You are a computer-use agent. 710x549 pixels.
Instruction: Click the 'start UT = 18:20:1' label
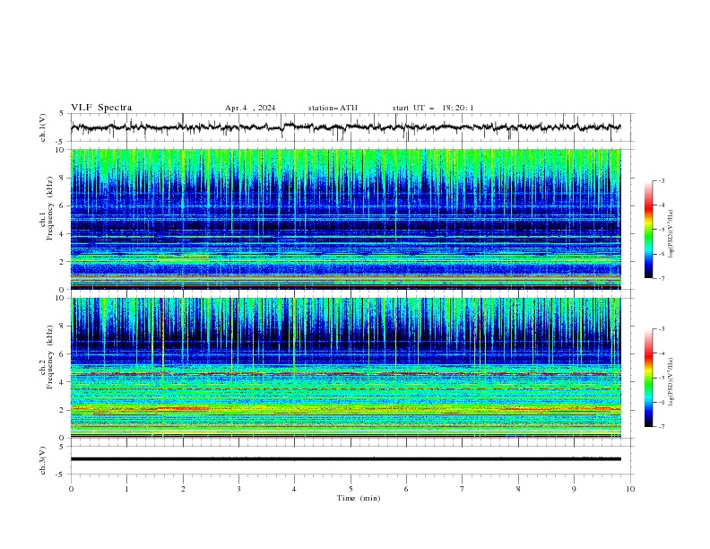433,108
